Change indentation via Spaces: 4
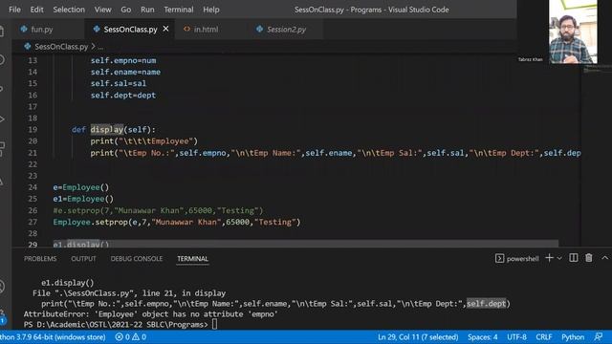This screenshot has width=612, height=344. click(482, 337)
